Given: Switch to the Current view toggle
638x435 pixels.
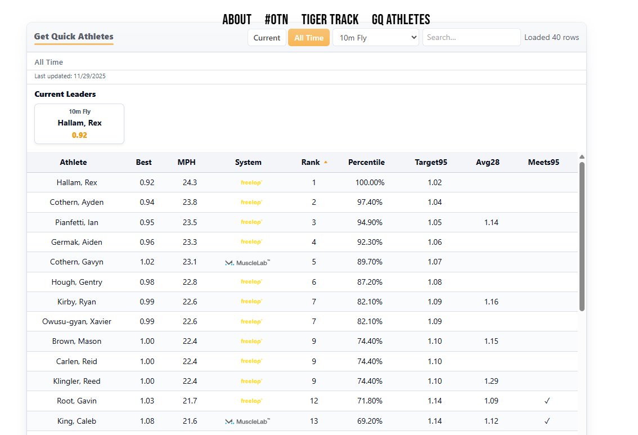Looking at the screenshot, I should (x=267, y=37).
